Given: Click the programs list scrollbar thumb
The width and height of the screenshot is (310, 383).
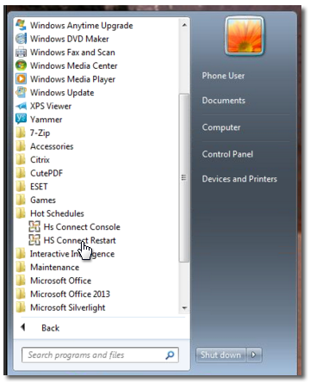Looking at the screenshot, I should [x=184, y=178].
